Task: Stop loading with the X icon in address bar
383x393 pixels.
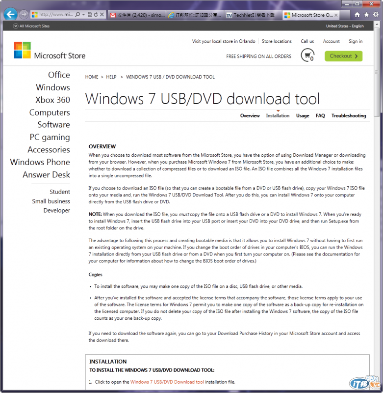Action: coord(102,15)
